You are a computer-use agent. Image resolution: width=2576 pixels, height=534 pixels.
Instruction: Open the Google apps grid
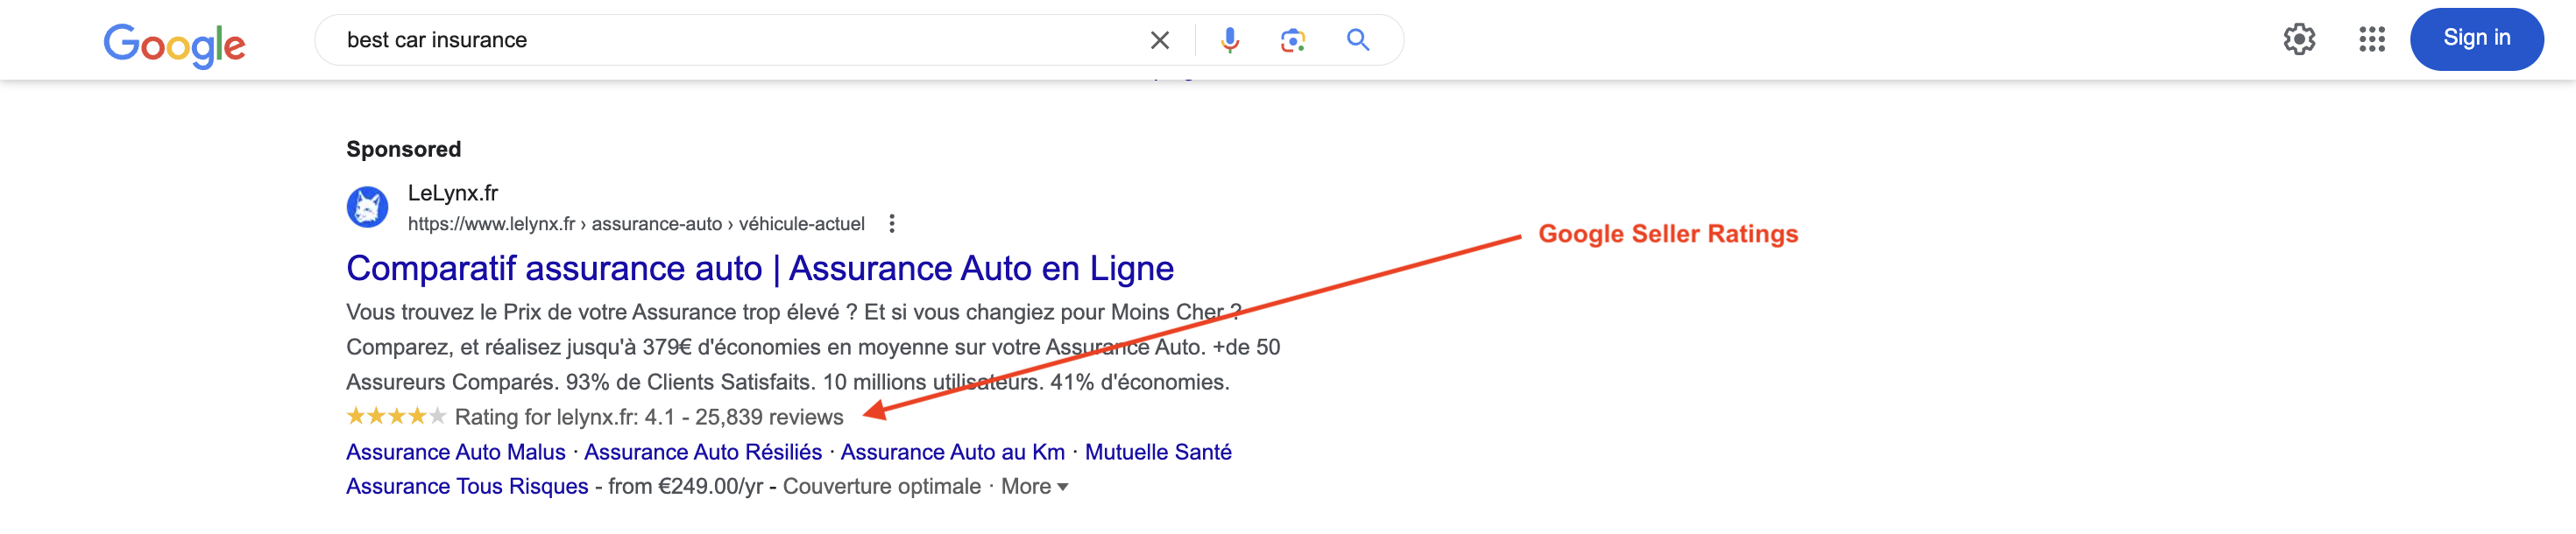[x=2372, y=39]
